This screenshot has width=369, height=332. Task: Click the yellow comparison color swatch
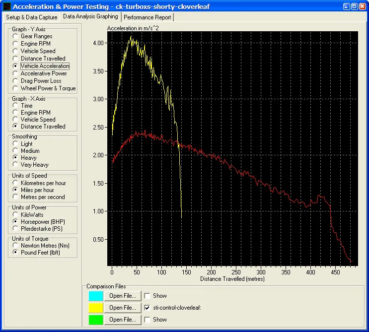tap(96, 308)
